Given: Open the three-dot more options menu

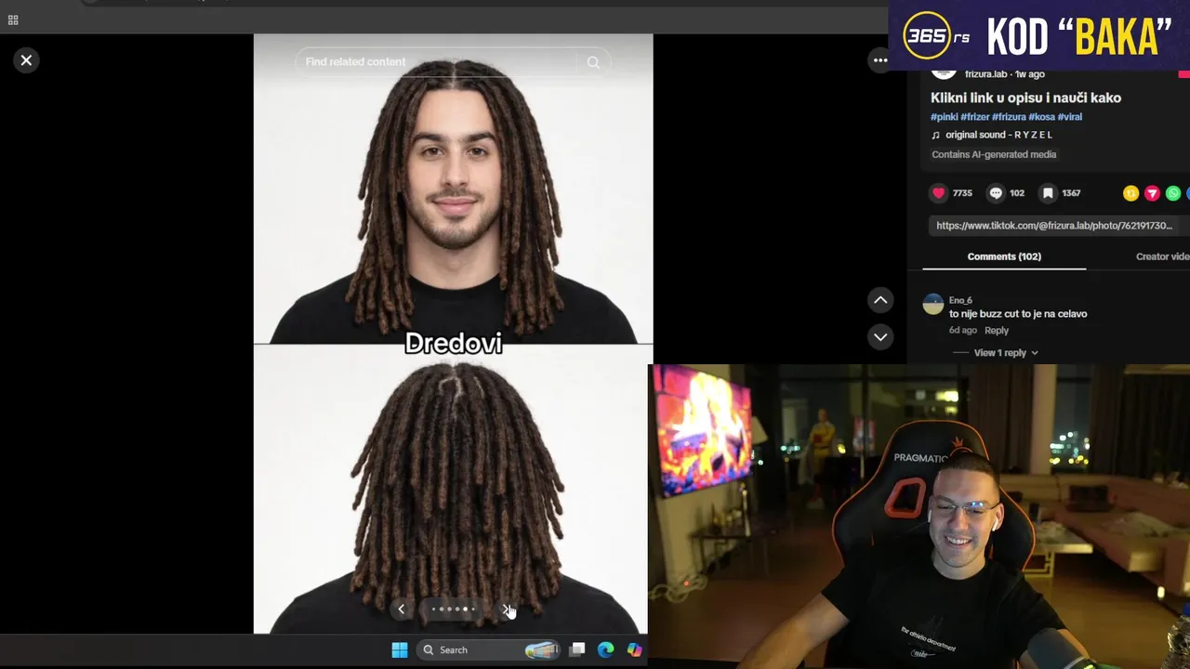Looking at the screenshot, I should (879, 60).
